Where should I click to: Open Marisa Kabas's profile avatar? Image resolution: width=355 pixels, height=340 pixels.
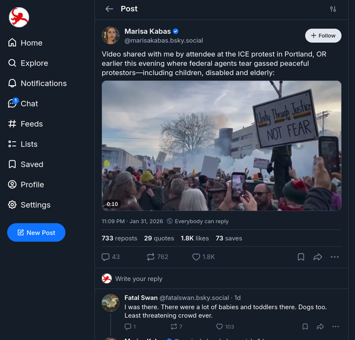tap(111, 35)
